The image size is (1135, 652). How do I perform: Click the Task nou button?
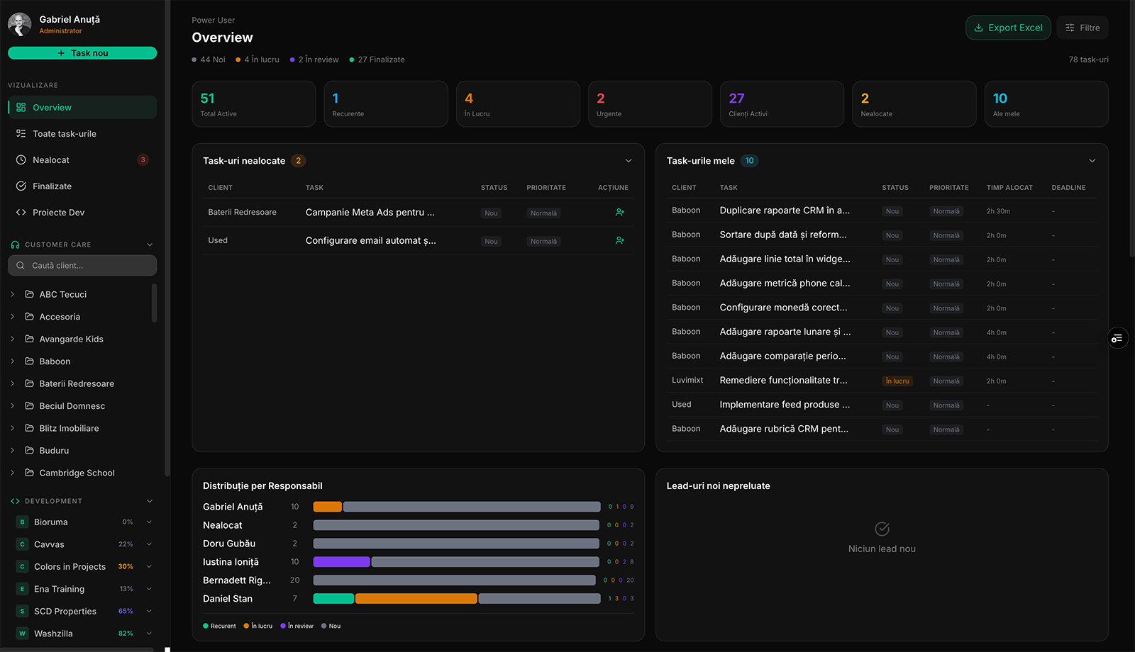pyautogui.click(x=82, y=53)
